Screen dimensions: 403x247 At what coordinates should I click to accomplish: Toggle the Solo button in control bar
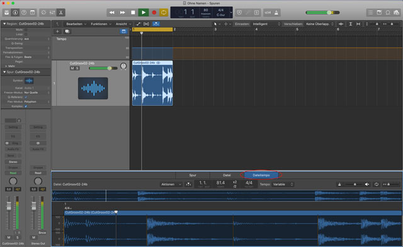256,13
